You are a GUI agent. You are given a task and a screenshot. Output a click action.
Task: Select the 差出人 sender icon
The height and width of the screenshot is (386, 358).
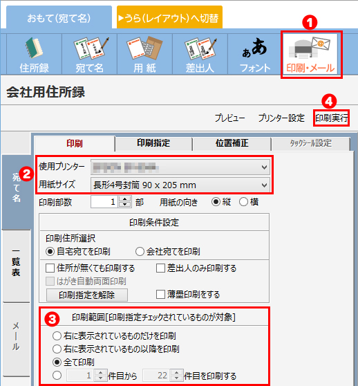click(x=200, y=54)
